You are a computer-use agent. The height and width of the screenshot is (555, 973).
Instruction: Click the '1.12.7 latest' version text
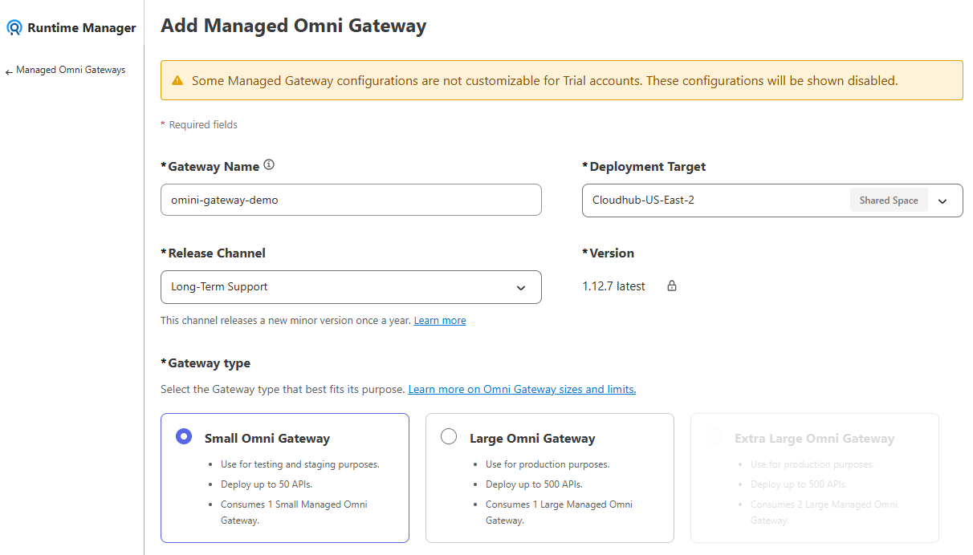click(614, 286)
